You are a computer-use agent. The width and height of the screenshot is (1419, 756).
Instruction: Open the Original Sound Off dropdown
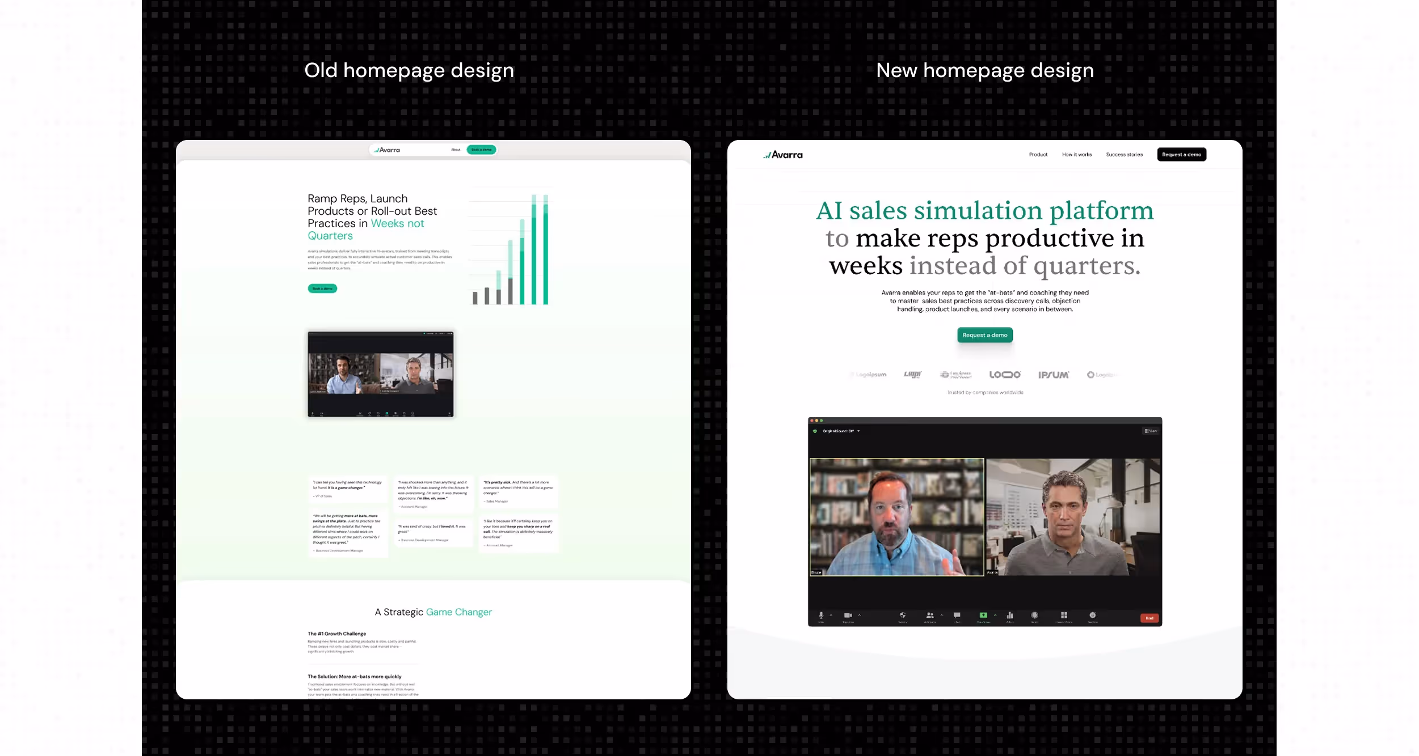pos(841,431)
